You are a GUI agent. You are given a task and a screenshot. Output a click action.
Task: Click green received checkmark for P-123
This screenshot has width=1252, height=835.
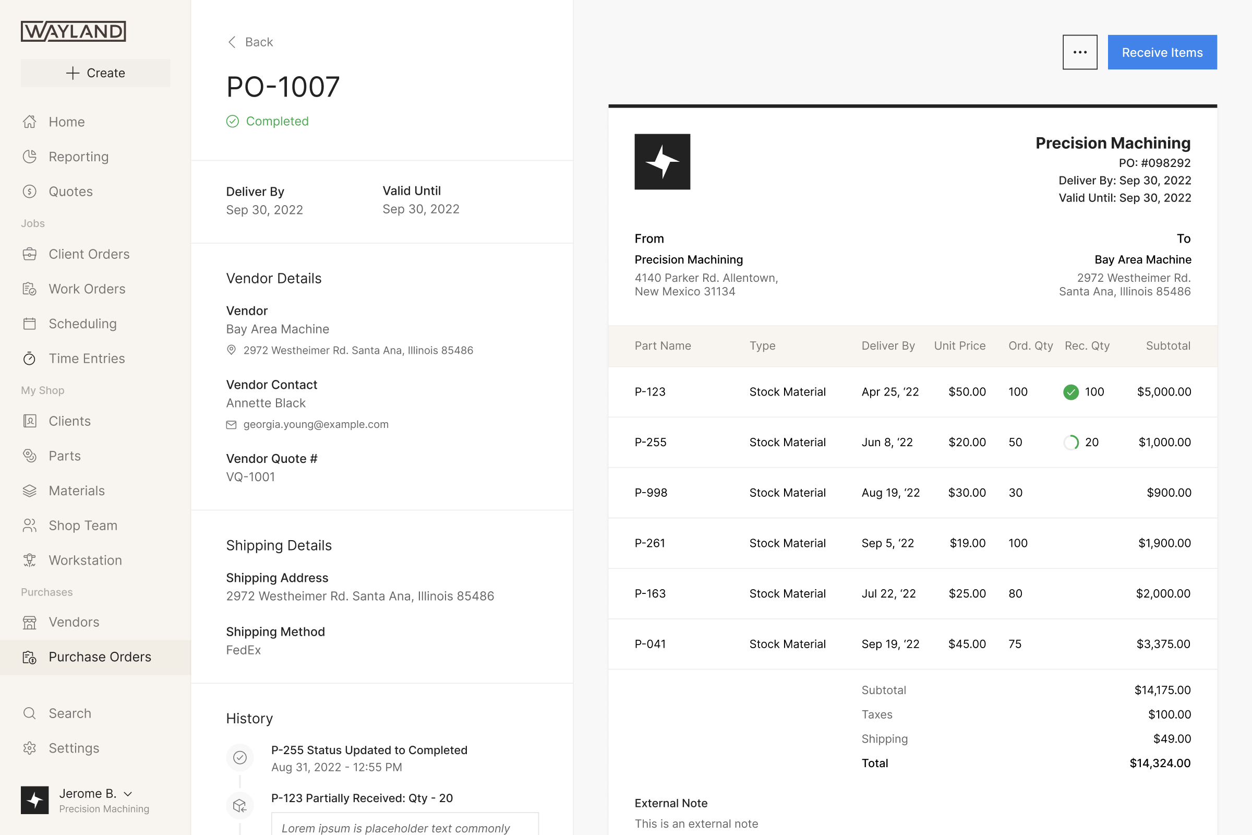click(x=1071, y=392)
